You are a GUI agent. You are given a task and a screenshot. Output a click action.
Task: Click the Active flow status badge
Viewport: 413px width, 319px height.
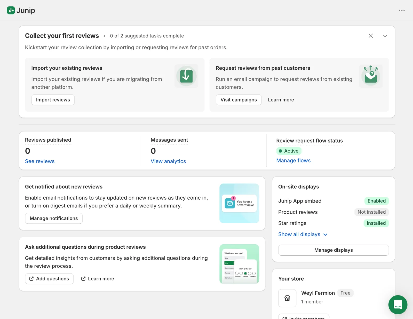pos(289,151)
